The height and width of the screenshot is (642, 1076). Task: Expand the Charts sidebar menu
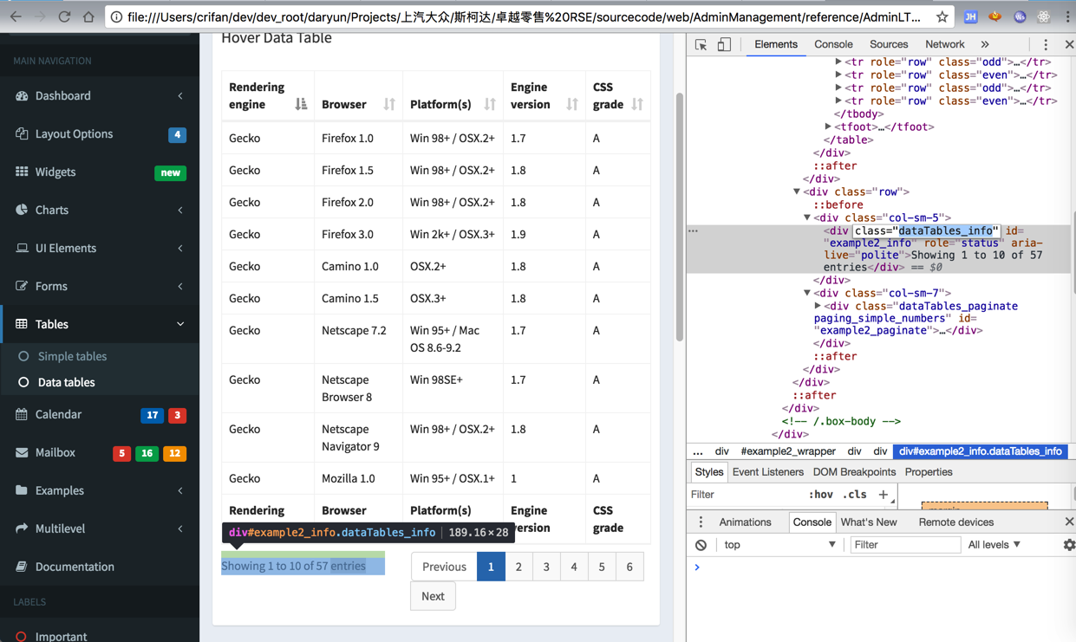100,210
